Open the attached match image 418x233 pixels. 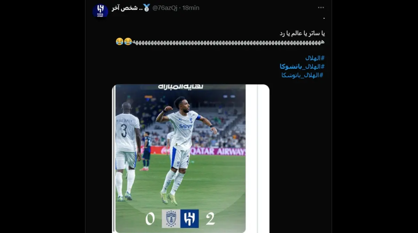[x=191, y=159]
